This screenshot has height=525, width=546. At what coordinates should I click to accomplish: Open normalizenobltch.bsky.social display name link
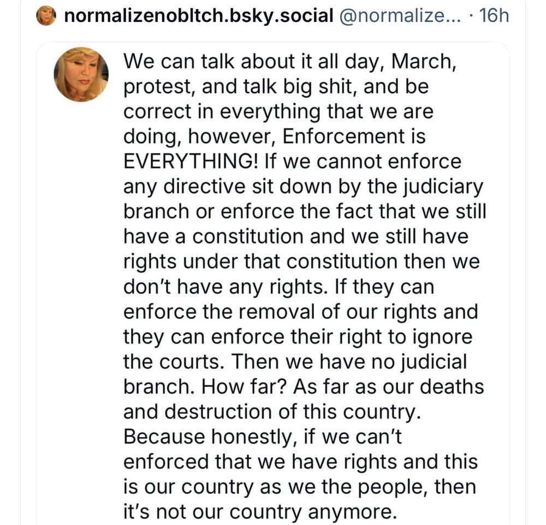pyautogui.click(x=199, y=16)
